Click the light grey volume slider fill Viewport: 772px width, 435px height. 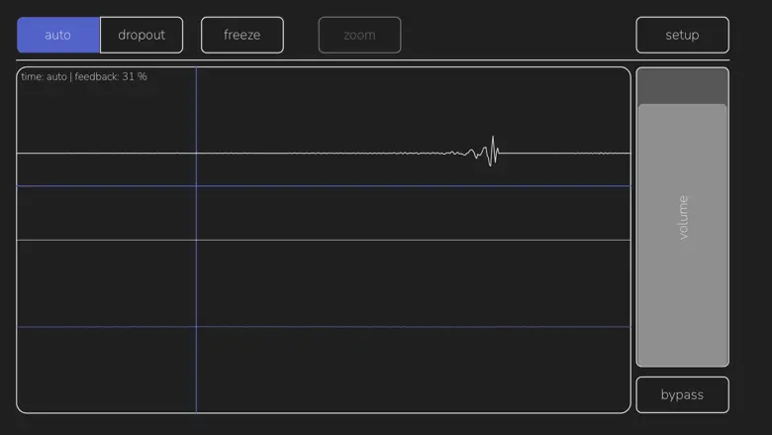point(682,297)
